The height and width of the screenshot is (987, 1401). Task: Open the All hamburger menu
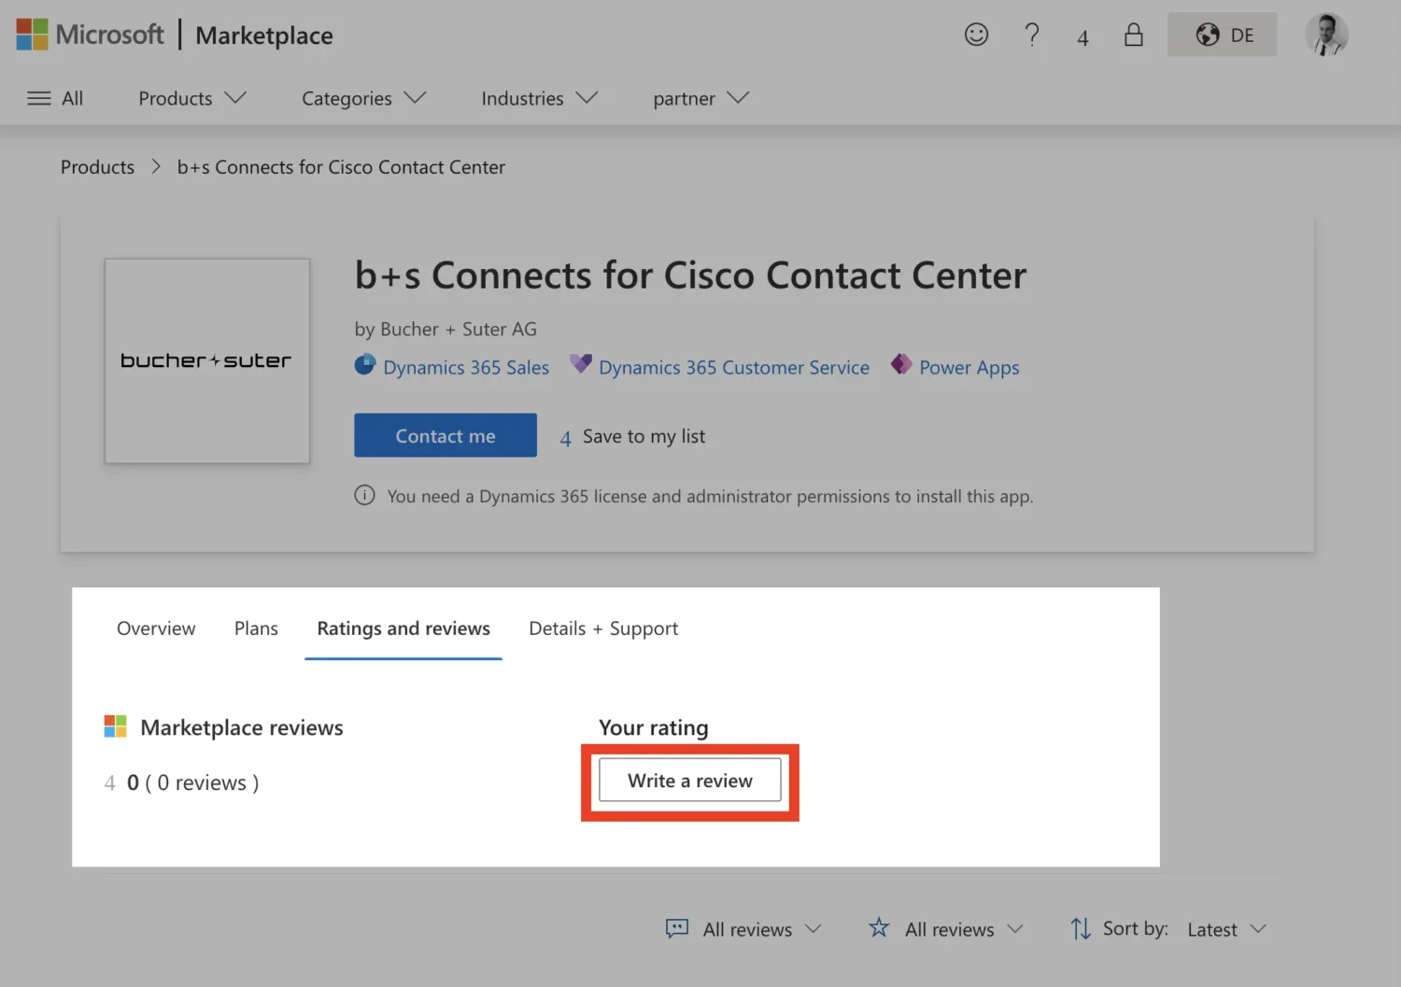(55, 98)
